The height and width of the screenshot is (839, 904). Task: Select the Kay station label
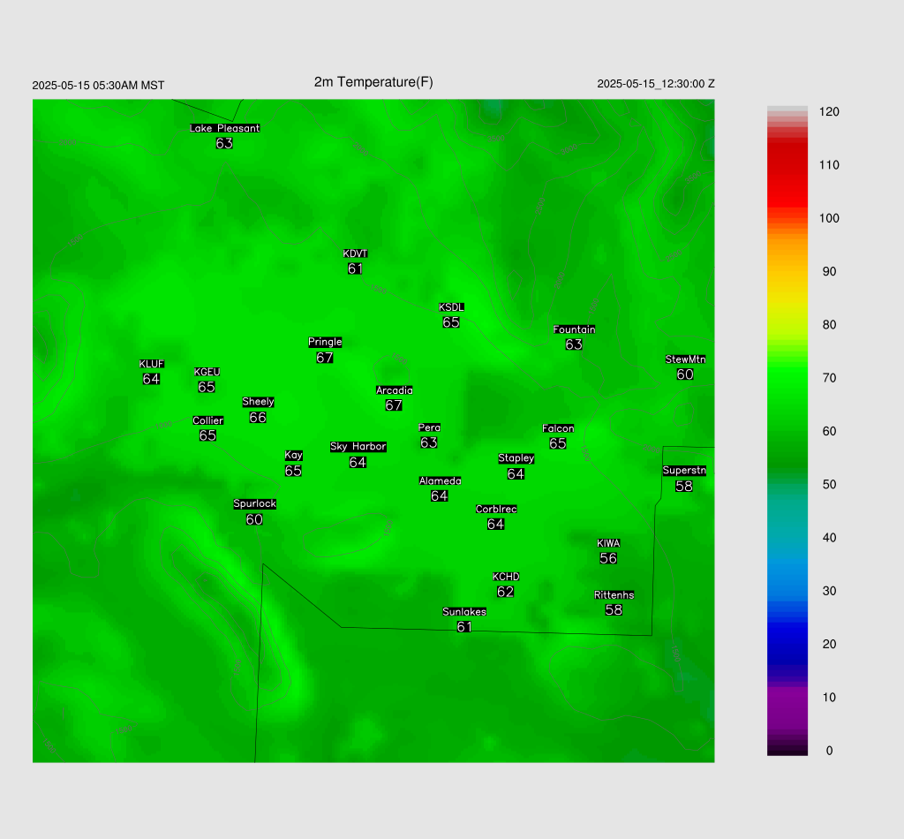pos(293,456)
